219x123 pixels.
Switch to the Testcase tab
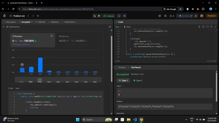click(x=121, y=67)
